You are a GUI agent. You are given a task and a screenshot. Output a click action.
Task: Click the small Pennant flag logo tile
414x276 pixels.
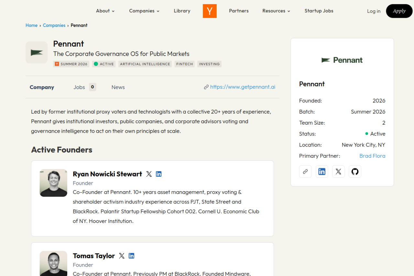click(x=37, y=52)
